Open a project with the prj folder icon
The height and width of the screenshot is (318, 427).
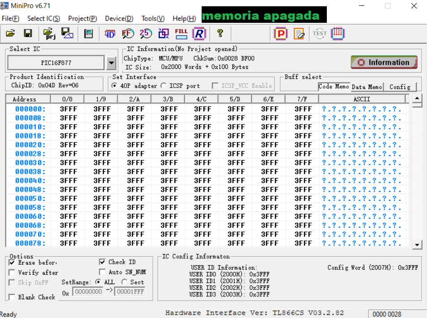coord(49,34)
